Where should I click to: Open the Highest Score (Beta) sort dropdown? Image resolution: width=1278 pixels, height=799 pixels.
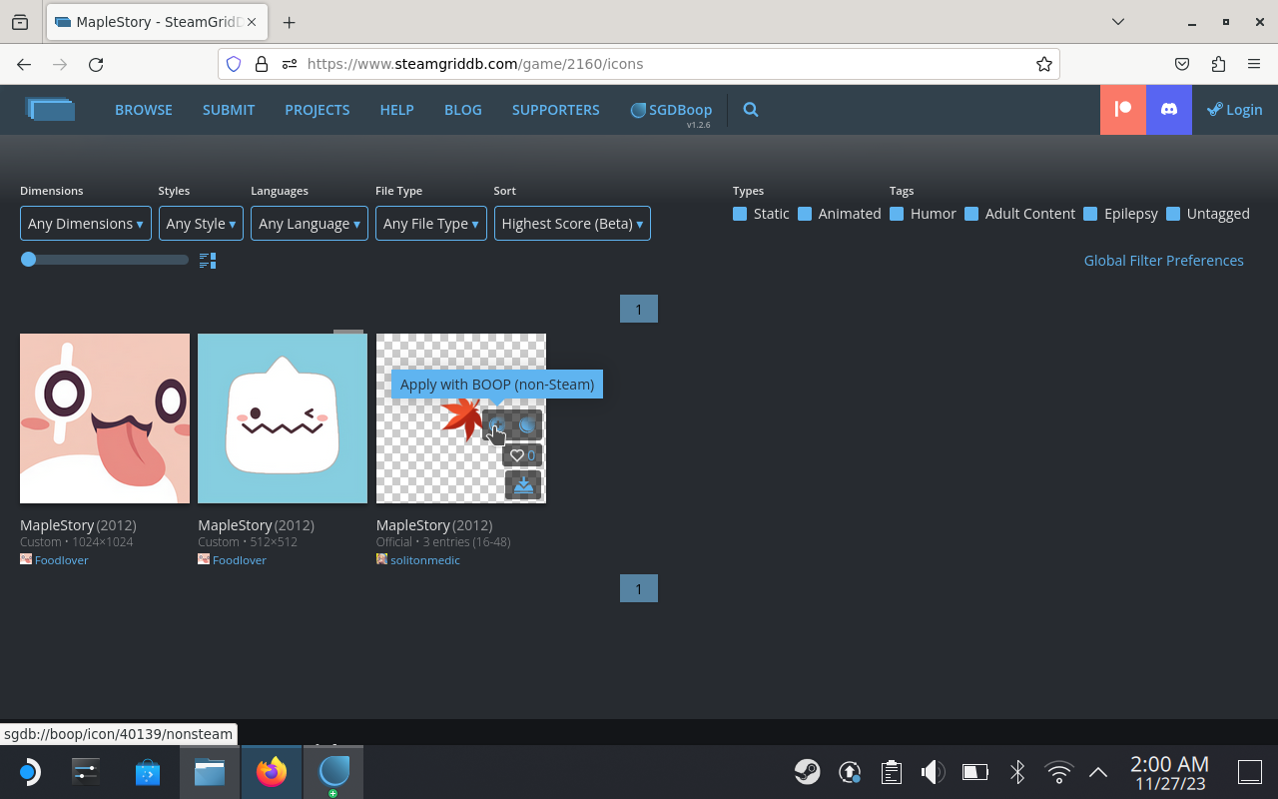point(572,224)
